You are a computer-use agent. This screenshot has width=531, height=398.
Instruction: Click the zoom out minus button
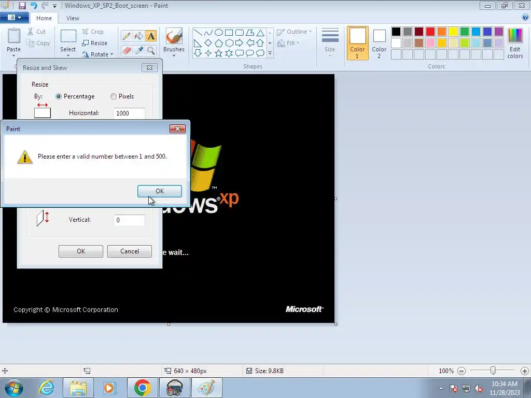[x=461, y=371]
